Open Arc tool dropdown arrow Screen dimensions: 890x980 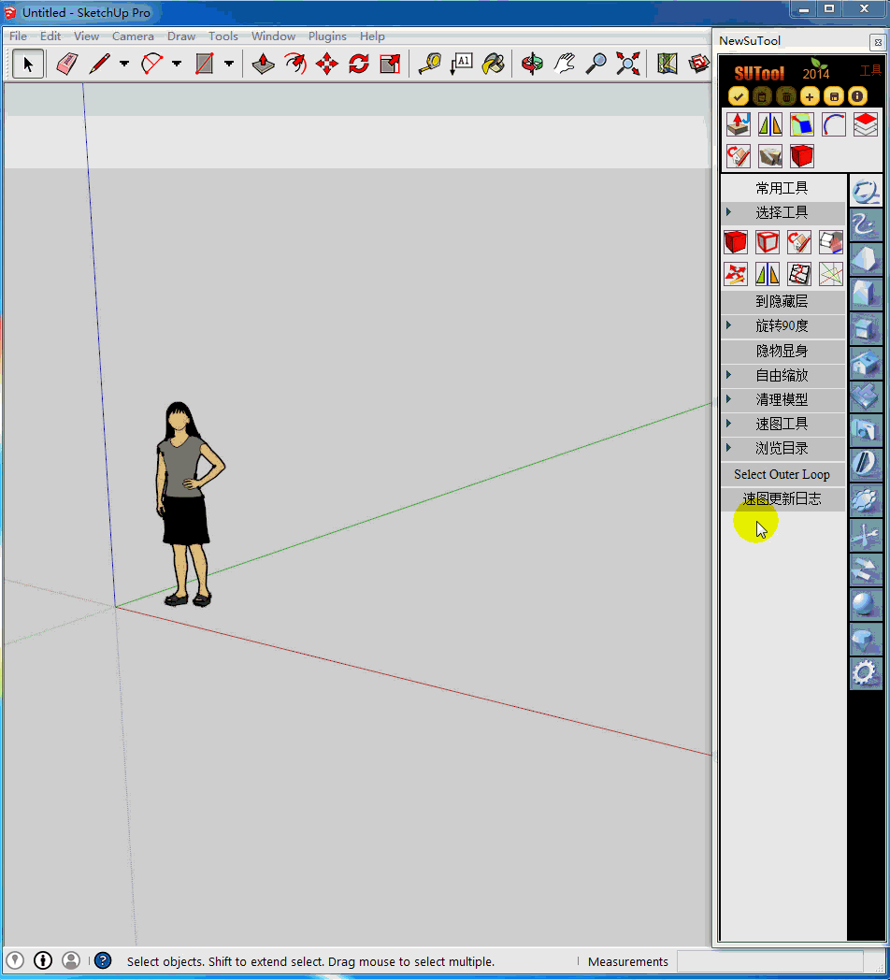177,64
